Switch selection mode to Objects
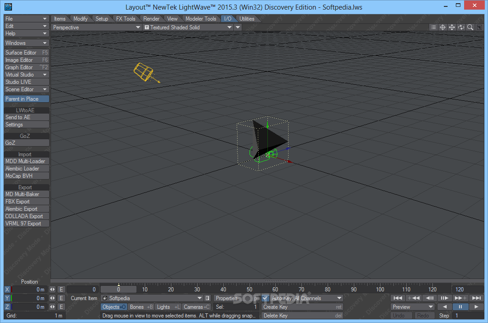 tap(114, 307)
